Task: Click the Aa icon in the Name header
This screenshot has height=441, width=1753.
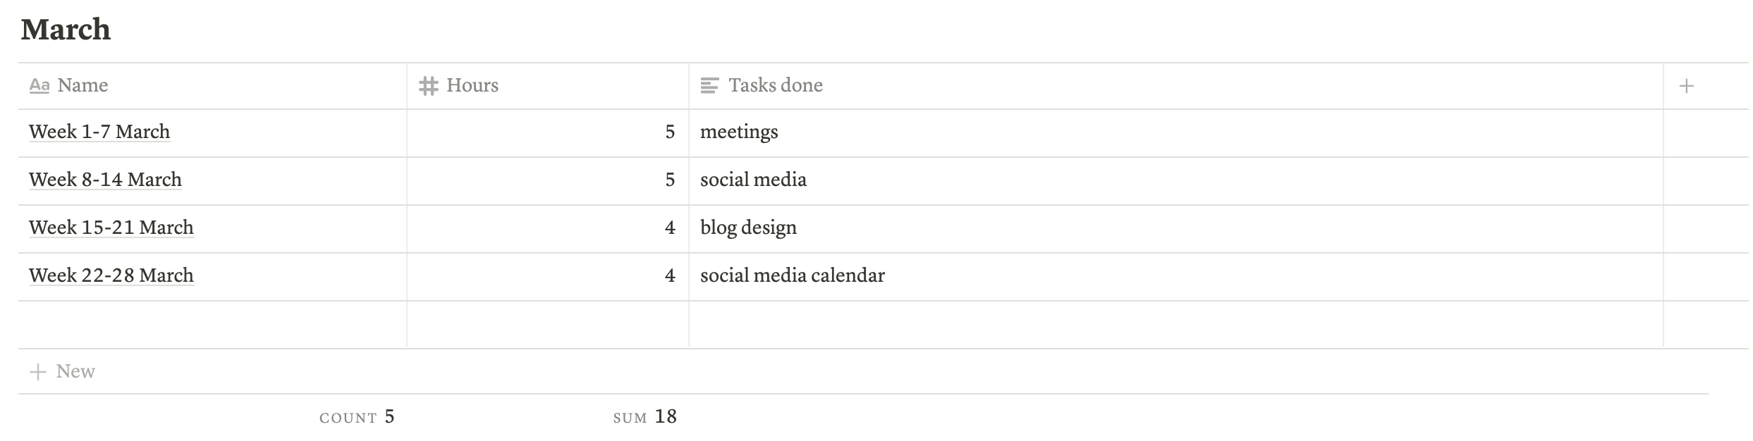Action: 39,86
